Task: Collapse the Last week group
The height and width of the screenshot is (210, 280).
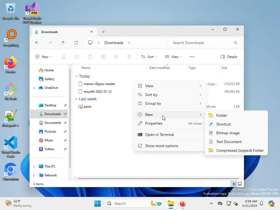Action: tap(76, 99)
